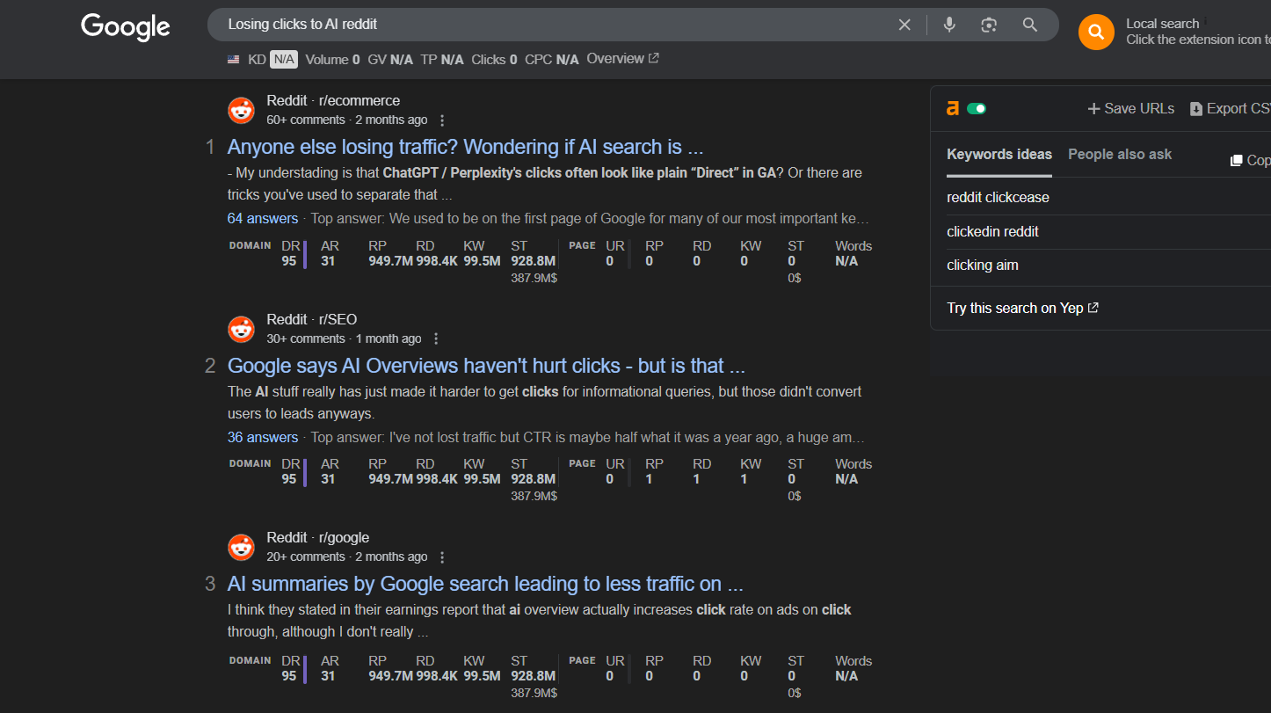The width and height of the screenshot is (1271, 713).
Task: Clear the search box with the X icon
Action: [904, 25]
